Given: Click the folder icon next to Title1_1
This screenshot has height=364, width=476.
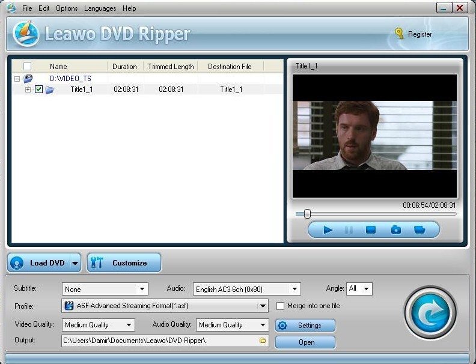Looking at the screenshot, I should tap(49, 89).
